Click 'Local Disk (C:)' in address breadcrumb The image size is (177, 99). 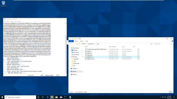[x=91, y=44]
